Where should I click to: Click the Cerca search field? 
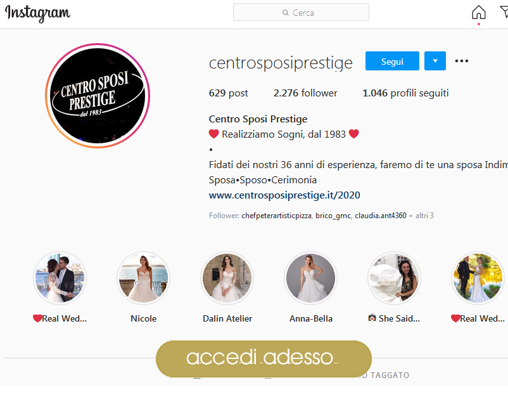(x=301, y=12)
